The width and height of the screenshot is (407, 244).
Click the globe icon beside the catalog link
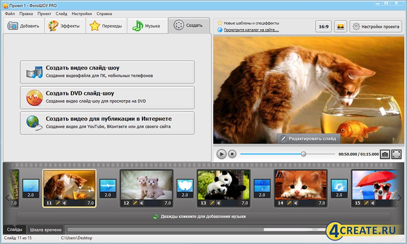[220, 30]
